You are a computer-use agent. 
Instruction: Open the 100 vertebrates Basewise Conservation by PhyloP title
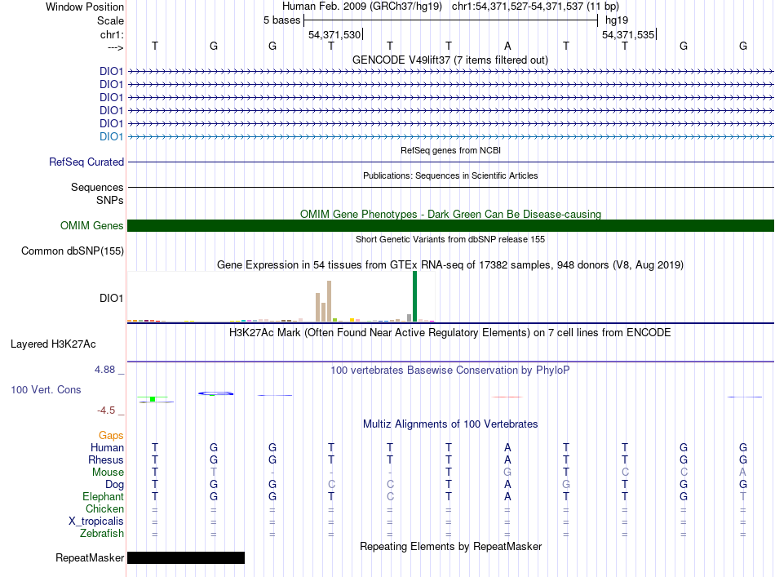pos(450,370)
